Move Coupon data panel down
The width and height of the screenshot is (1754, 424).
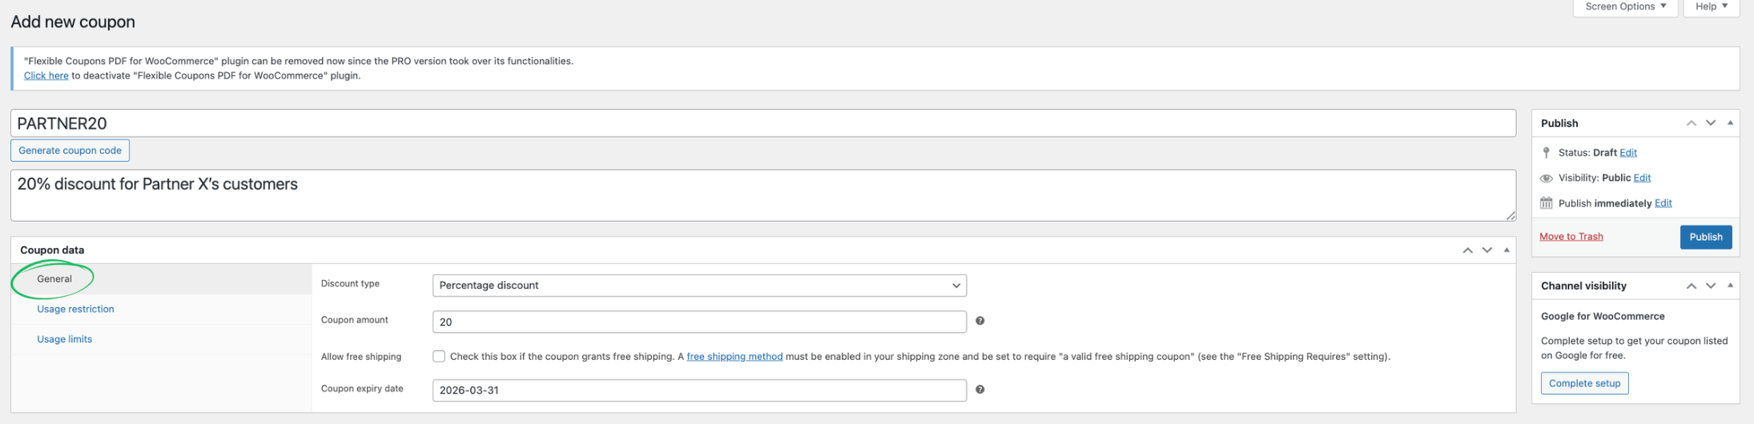(1486, 250)
